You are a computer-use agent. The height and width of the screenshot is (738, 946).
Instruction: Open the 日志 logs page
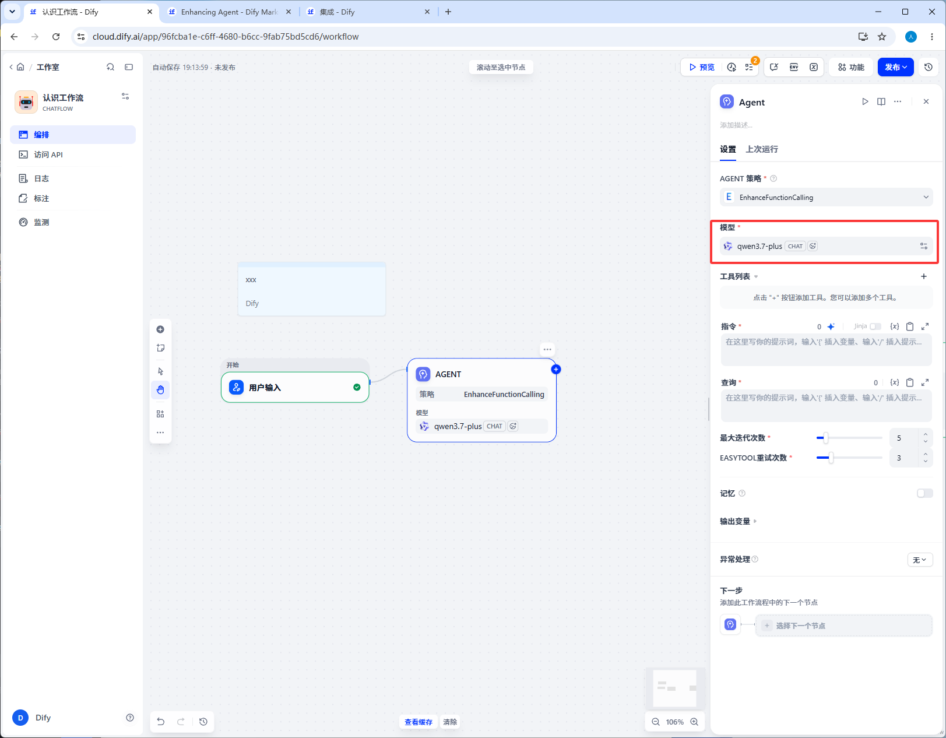coord(73,178)
